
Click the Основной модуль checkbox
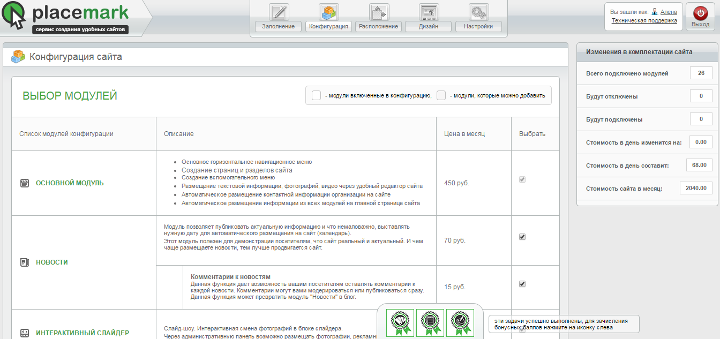(x=522, y=180)
